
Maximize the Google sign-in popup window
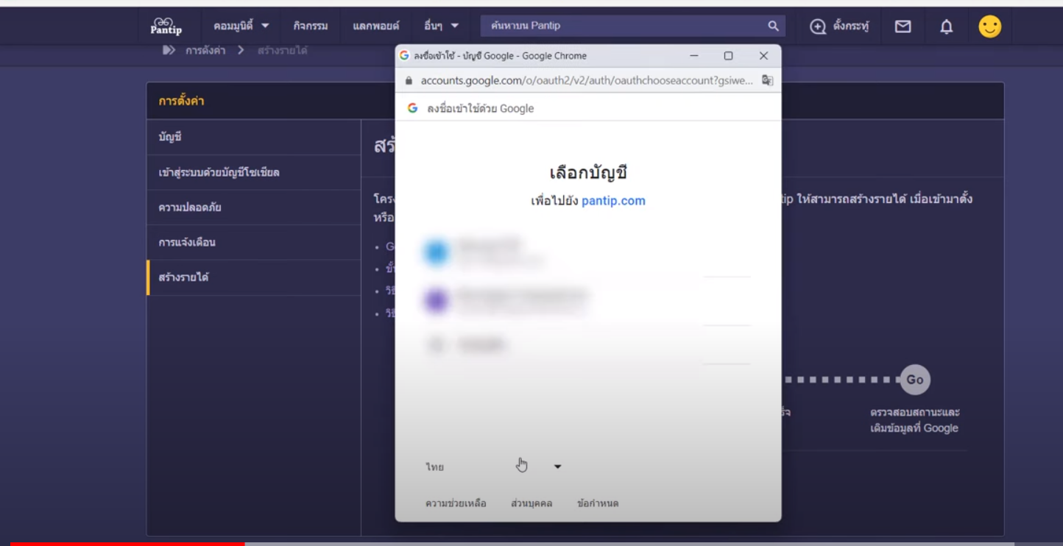[x=728, y=56]
